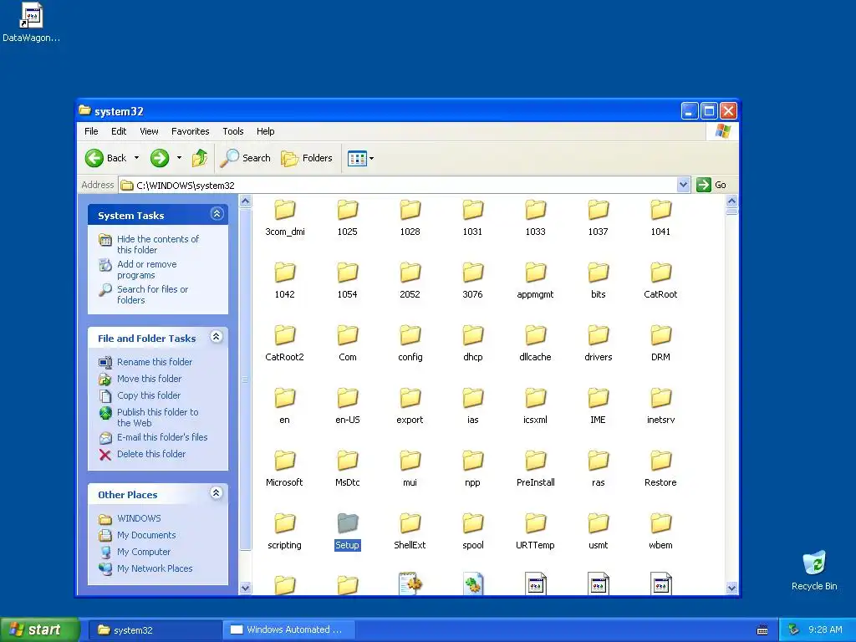Viewport: 856px width, 642px height.
Task: Open the Views icon menu
Action: point(361,158)
